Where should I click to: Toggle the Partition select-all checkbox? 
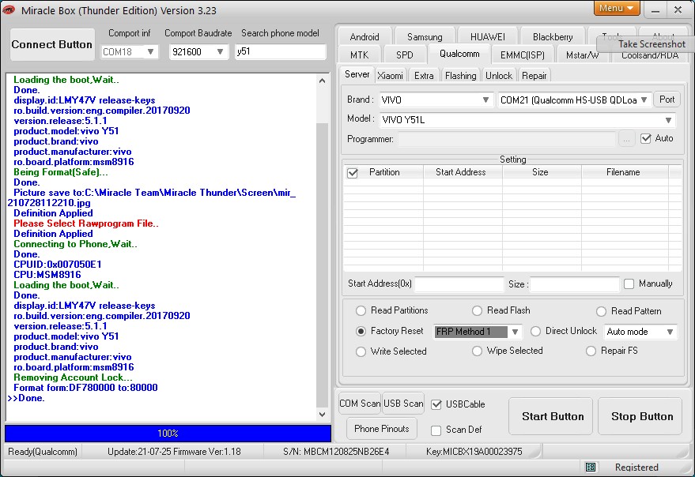pyautogui.click(x=353, y=173)
